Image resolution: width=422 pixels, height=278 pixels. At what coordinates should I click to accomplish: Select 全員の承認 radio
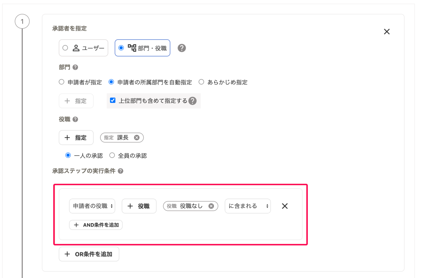pos(112,155)
